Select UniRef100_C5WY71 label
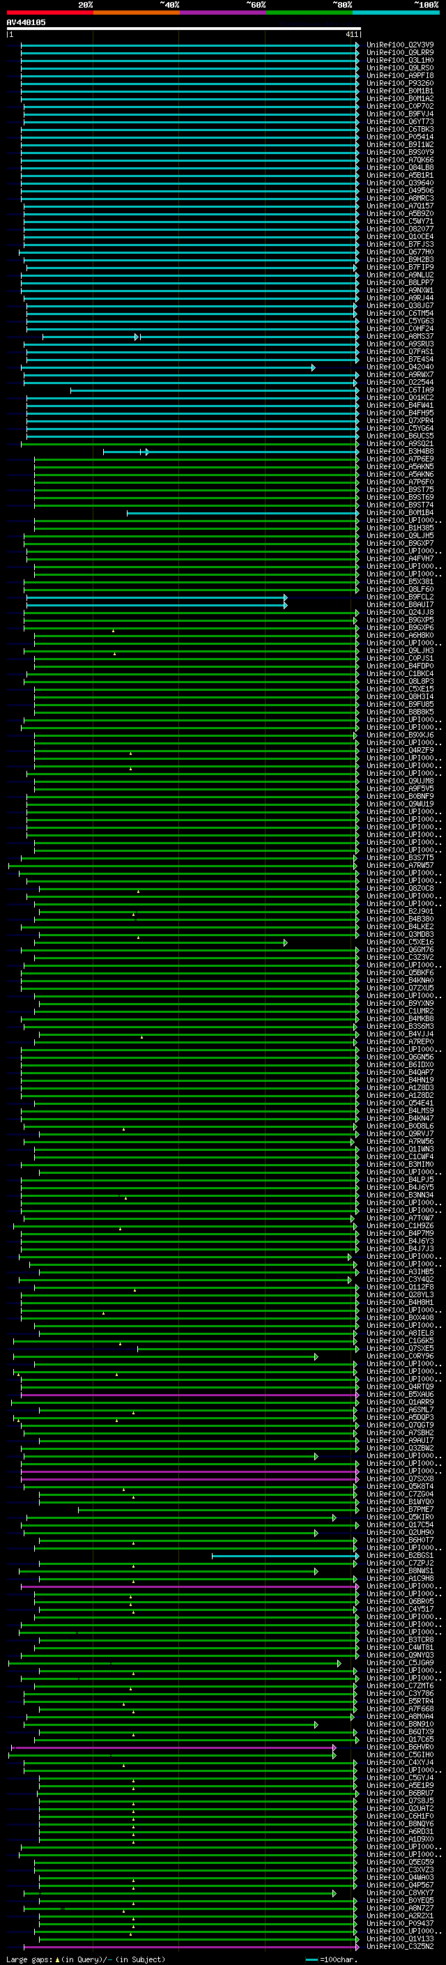The image size is (446, 1965). (x=400, y=221)
